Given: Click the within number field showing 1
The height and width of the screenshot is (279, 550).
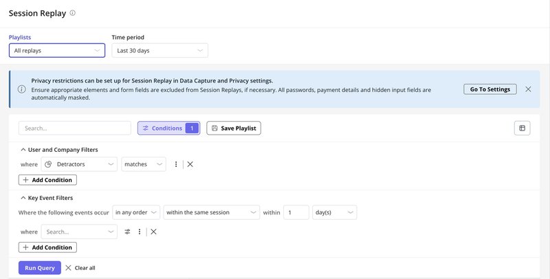Looking at the screenshot, I should pyautogui.click(x=296, y=212).
